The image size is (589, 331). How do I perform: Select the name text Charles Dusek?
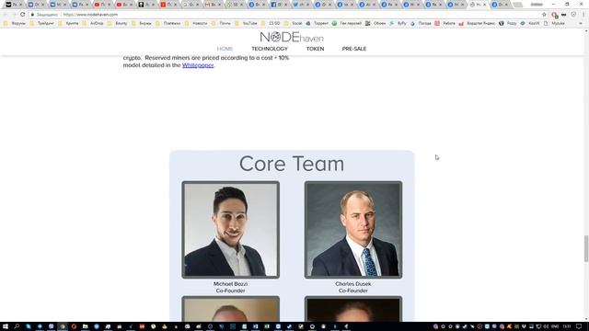coord(353,284)
